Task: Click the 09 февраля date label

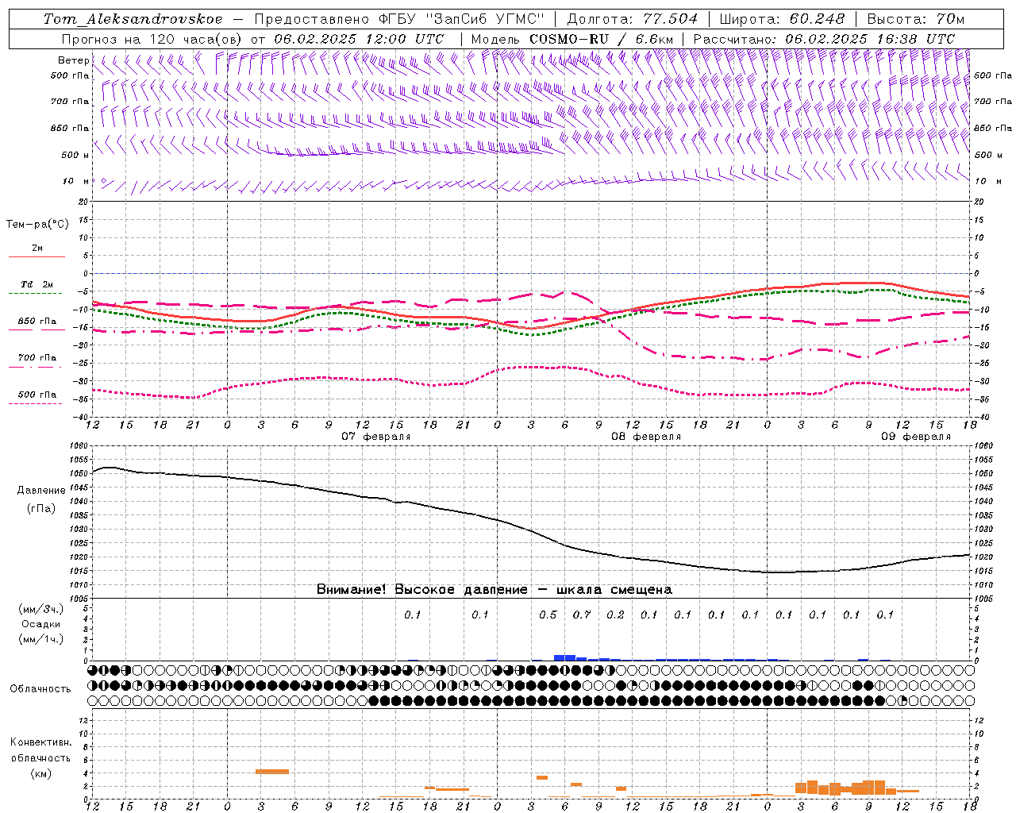Action: point(916,437)
